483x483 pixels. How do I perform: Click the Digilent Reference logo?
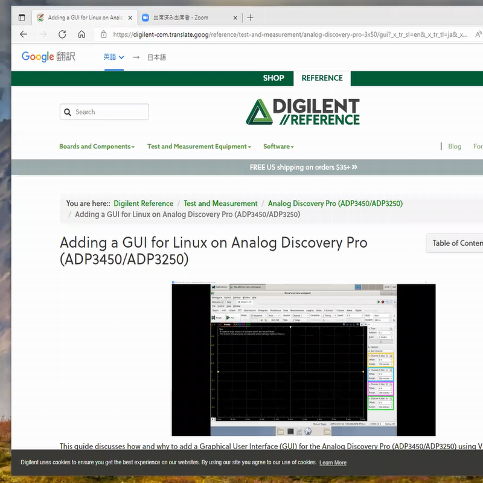coord(302,112)
